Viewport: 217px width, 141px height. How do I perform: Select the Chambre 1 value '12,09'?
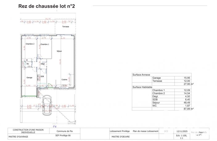click(187, 90)
